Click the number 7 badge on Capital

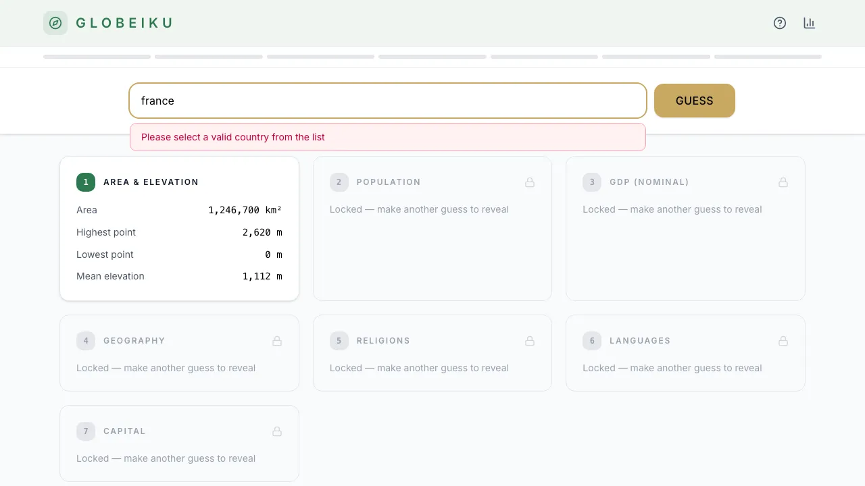point(86,431)
